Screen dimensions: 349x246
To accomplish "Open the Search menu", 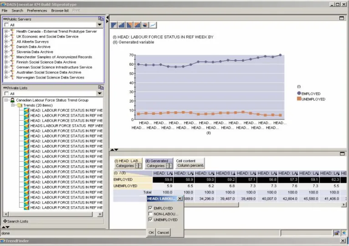I will (x=17, y=10).
